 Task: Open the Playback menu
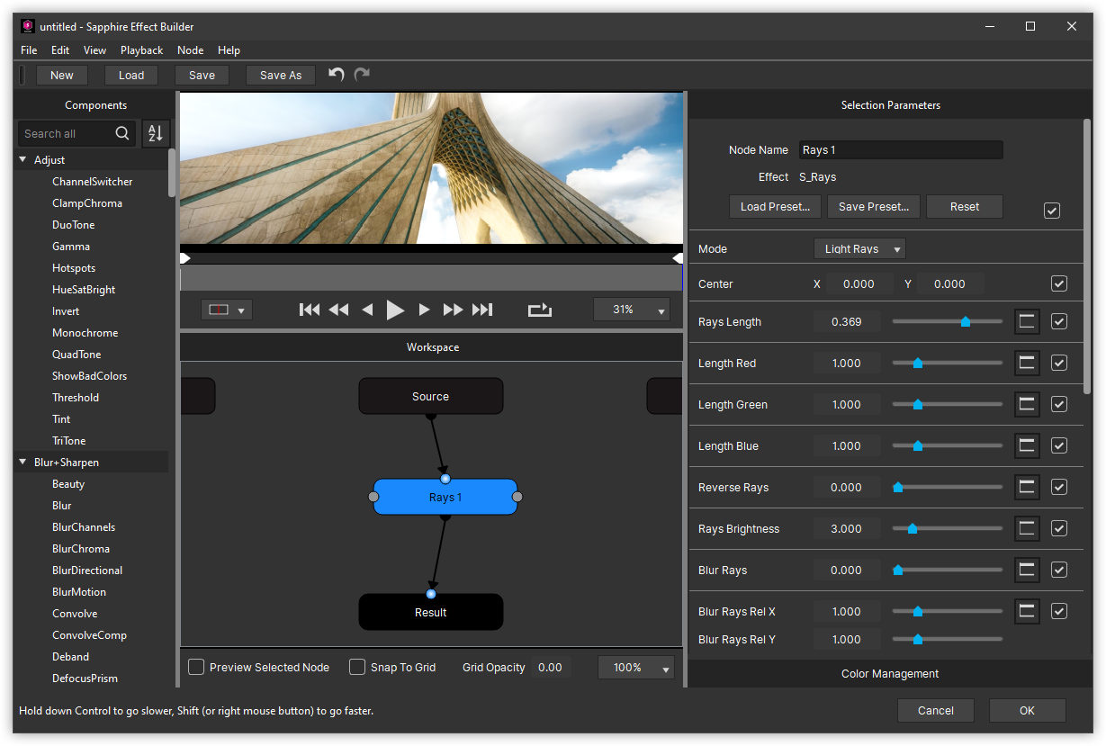coord(141,50)
